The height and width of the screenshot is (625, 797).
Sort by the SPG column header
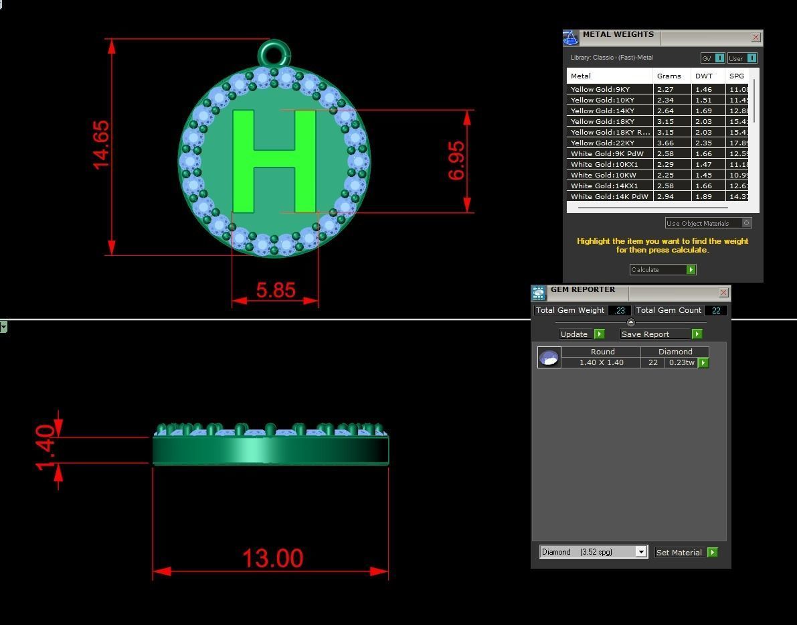737,76
